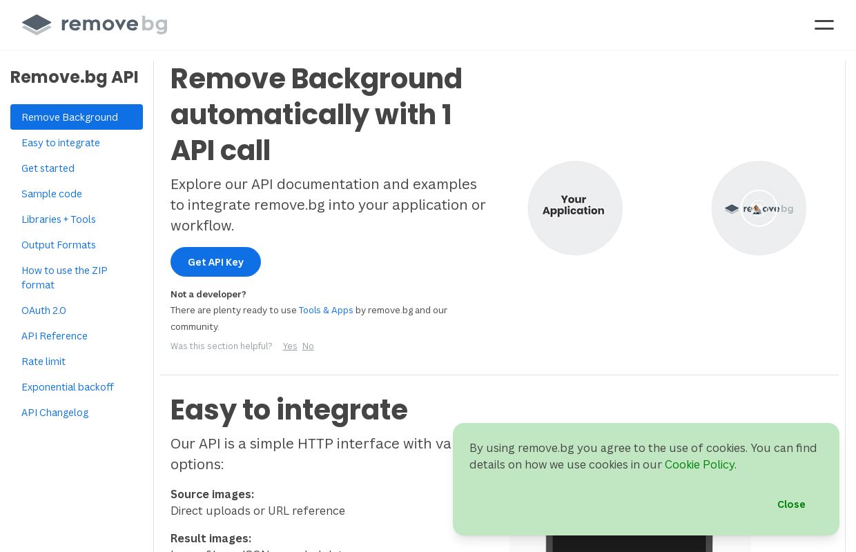This screenshot has height=552, width=856.
Task: Click the Remove.bg API sidebar title
Action: [x=75, y=77]
